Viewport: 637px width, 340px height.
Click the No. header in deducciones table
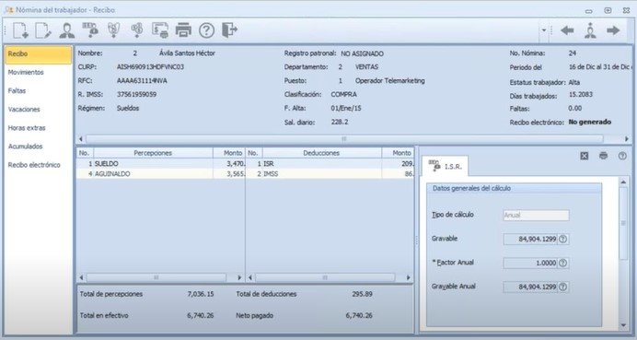coord(254,153)
